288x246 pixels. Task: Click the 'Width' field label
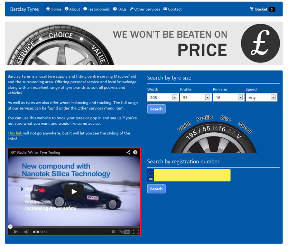pos(152,89)
